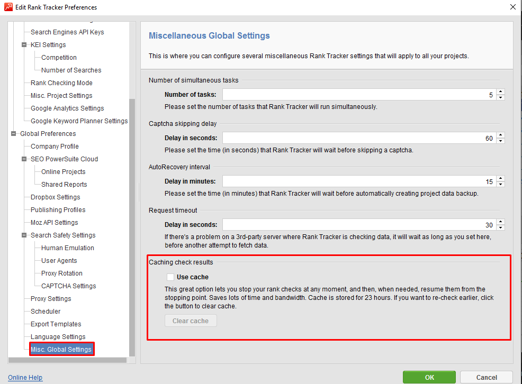Increase Captcha skipping delay seconds
This screenshot has width=522, height=384.
point(500,135)
